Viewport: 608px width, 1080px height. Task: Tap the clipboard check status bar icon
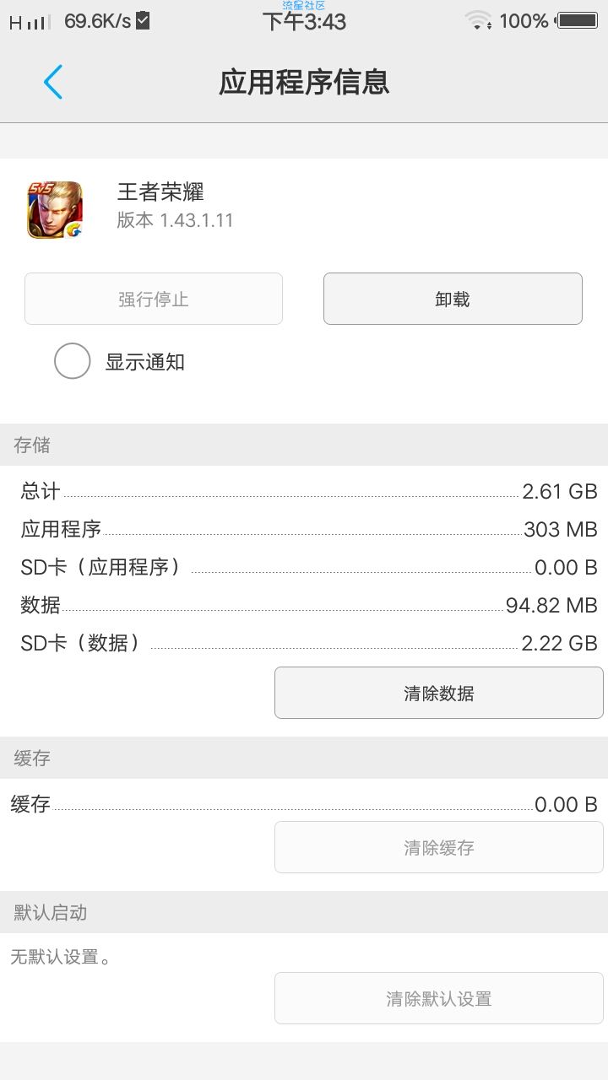tap(143, 20)
